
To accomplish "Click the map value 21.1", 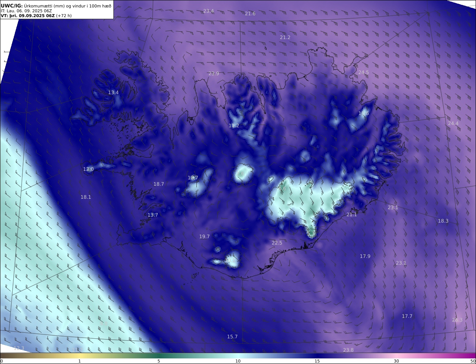I will (352, 215).
